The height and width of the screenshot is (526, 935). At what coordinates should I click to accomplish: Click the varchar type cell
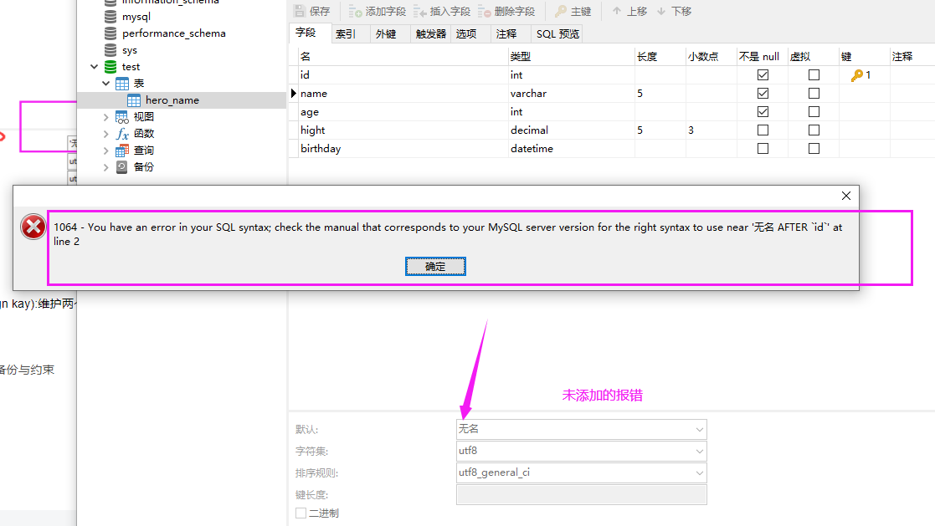point(571,94)
